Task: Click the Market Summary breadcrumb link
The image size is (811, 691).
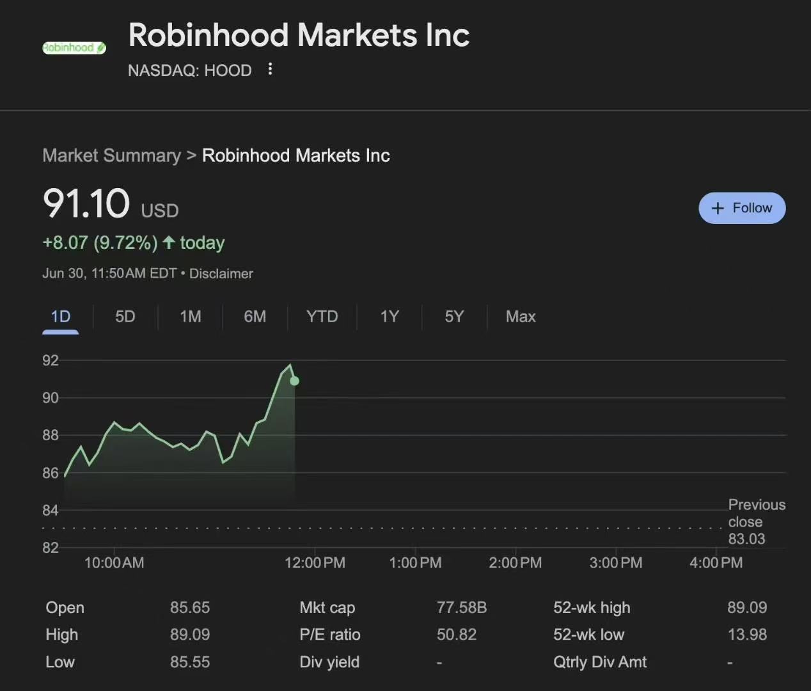Action: 111,155
